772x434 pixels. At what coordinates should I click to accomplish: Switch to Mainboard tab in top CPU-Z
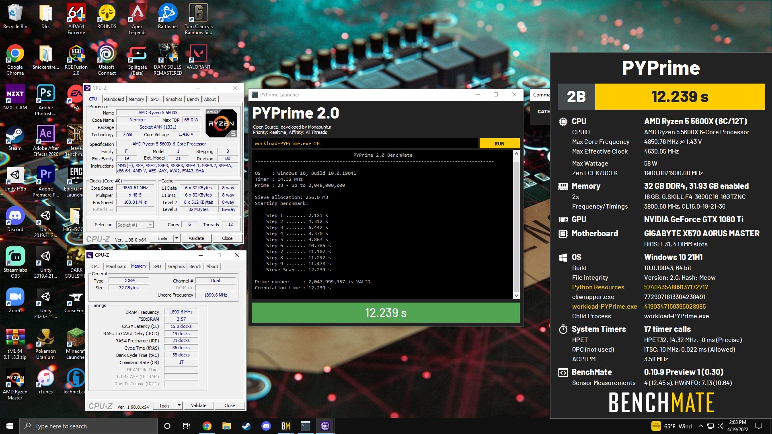pos(114,99)
